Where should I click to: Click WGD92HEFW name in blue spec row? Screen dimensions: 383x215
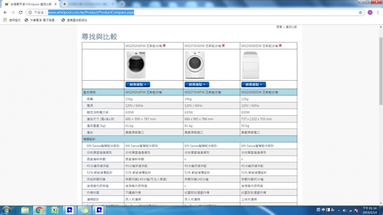pyautogui.click(x=144, y=92)
